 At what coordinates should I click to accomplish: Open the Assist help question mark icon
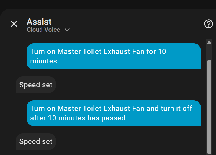208,24
